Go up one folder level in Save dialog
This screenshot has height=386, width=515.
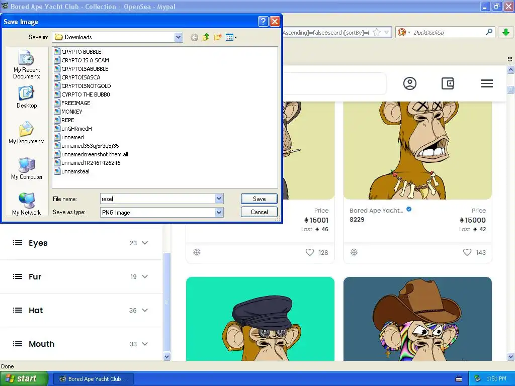click(206, 37)
